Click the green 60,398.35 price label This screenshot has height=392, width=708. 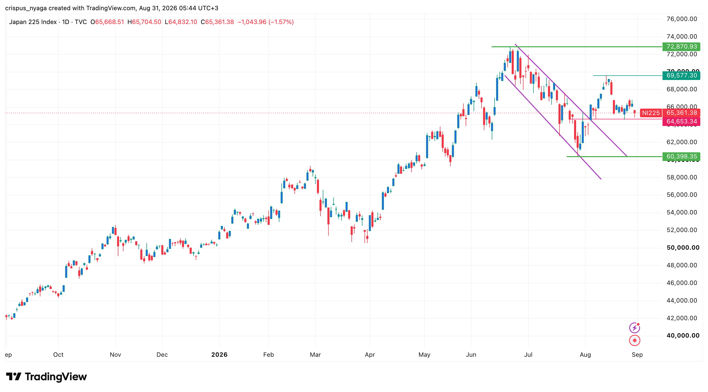tap(681, 156)
